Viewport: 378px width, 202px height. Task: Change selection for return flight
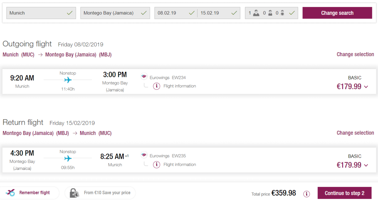point(355,133)
